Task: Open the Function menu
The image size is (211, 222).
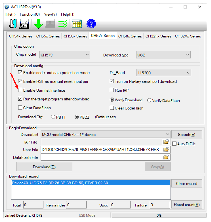Action: click(x=30, y=14)
